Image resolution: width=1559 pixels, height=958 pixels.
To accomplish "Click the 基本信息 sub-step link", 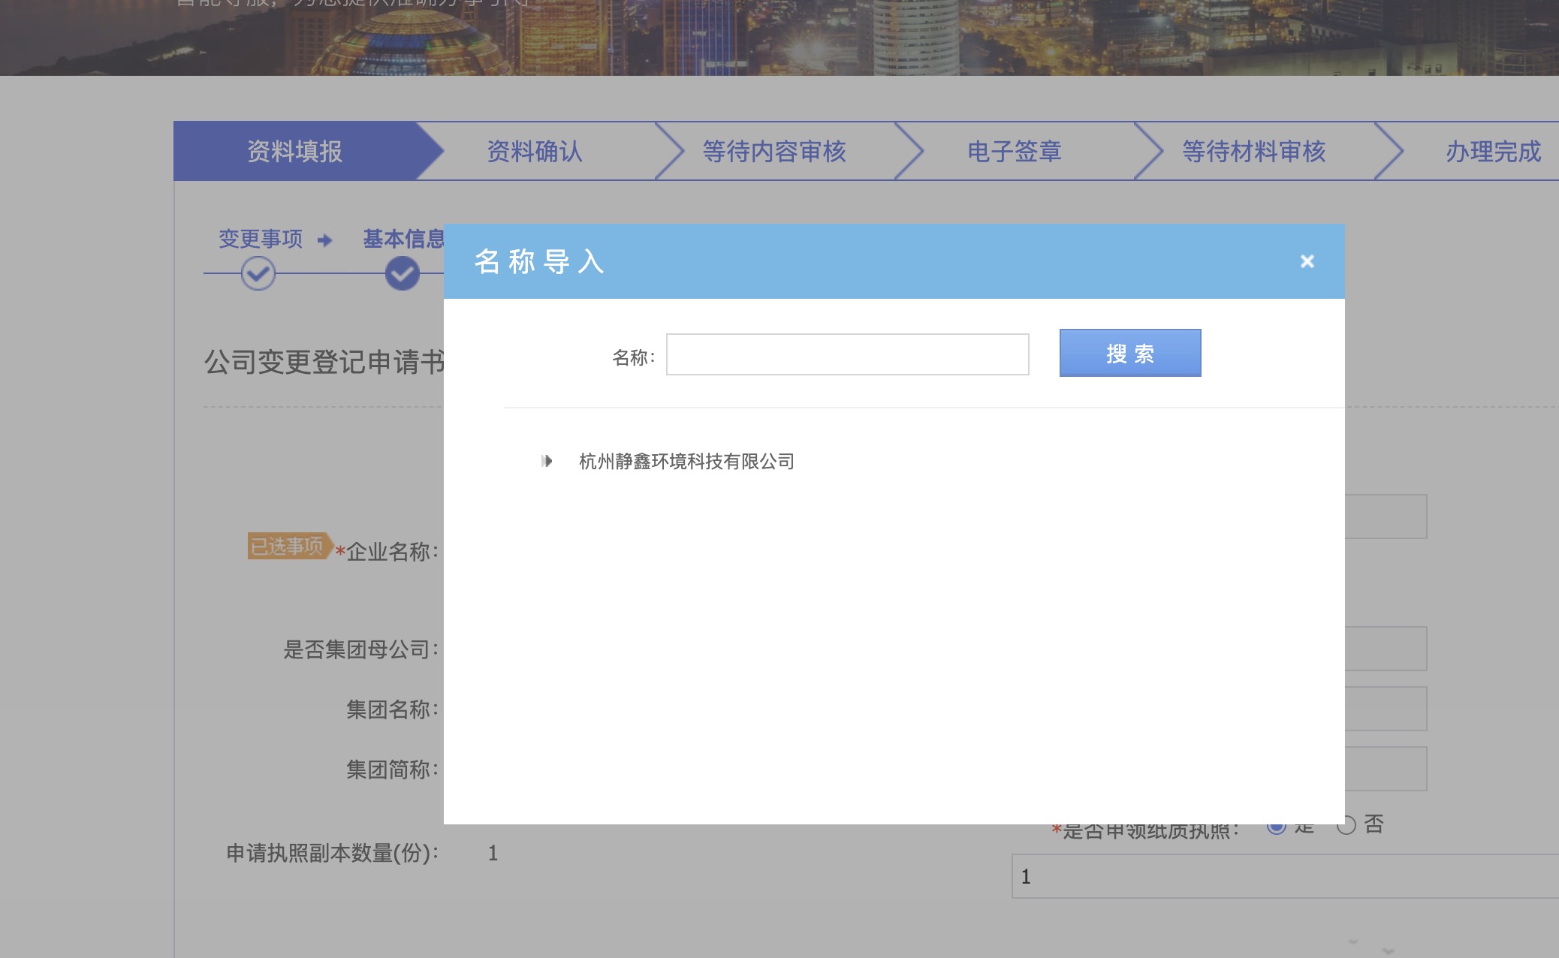I will click(403, 239).
